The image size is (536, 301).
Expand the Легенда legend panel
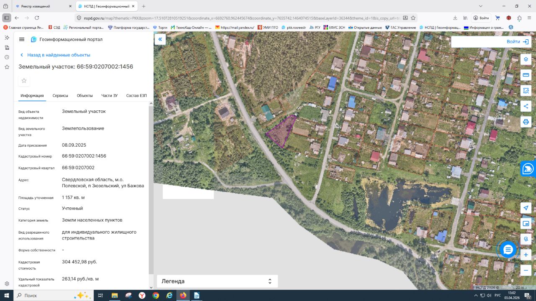click(x=217, y=281)
